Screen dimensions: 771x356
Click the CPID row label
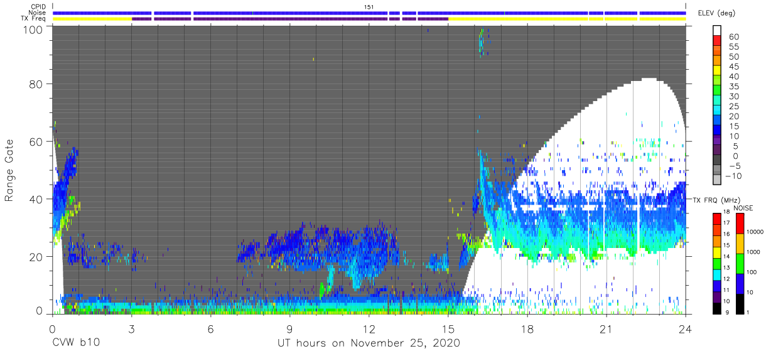click(38, 7)
